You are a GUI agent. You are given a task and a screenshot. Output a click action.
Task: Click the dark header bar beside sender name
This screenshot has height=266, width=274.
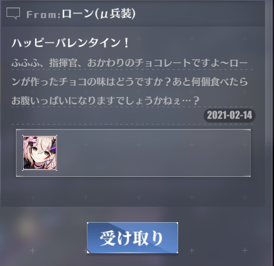[x=199, y=13]
